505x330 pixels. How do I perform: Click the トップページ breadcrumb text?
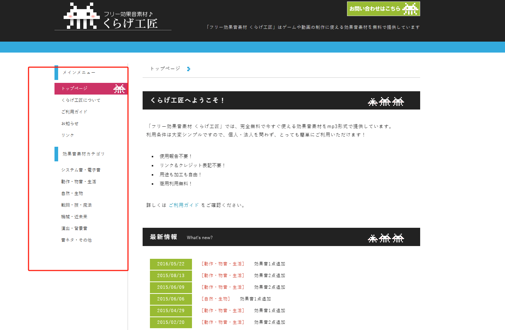[165, 69]
